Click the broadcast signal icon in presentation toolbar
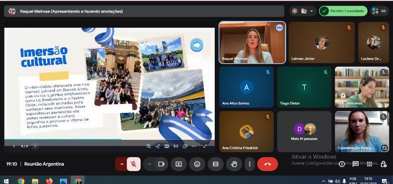This screenshot has width=393, height=184. tap(176, 146)
